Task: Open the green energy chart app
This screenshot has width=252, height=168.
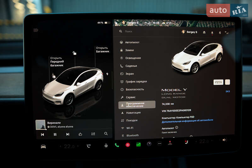Action: click(138, 145)
